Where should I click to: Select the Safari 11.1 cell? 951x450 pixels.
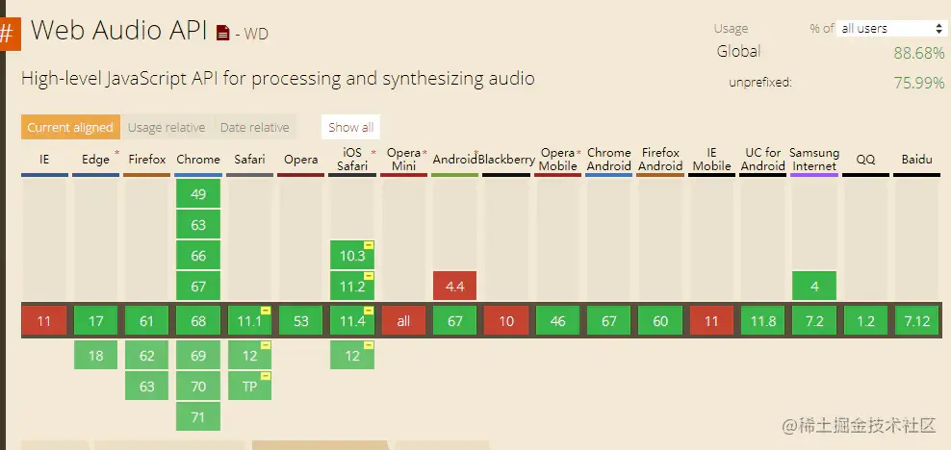click(250, 321)
